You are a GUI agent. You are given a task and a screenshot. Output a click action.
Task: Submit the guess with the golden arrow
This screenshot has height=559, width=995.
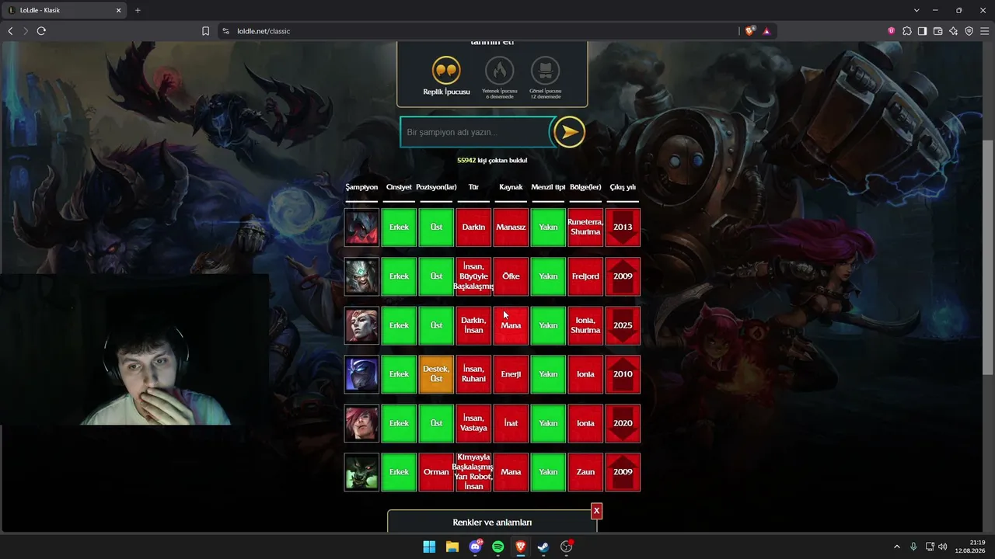pyautogui.click(x=569, y=132)
